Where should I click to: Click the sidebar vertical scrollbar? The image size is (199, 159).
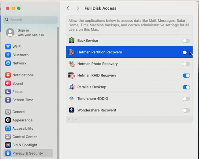click(58, 93)
